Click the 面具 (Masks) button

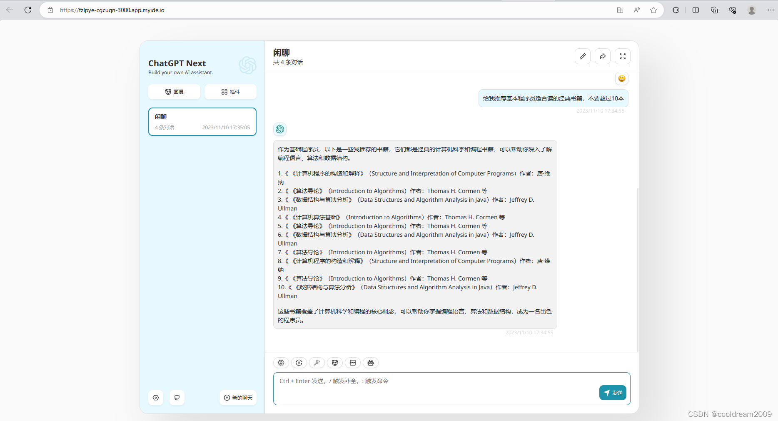point(174,92)
